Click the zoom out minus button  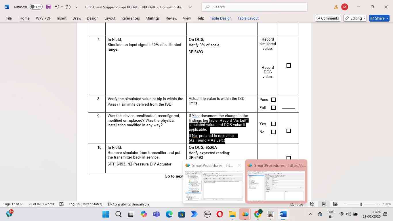click(344, 204)
